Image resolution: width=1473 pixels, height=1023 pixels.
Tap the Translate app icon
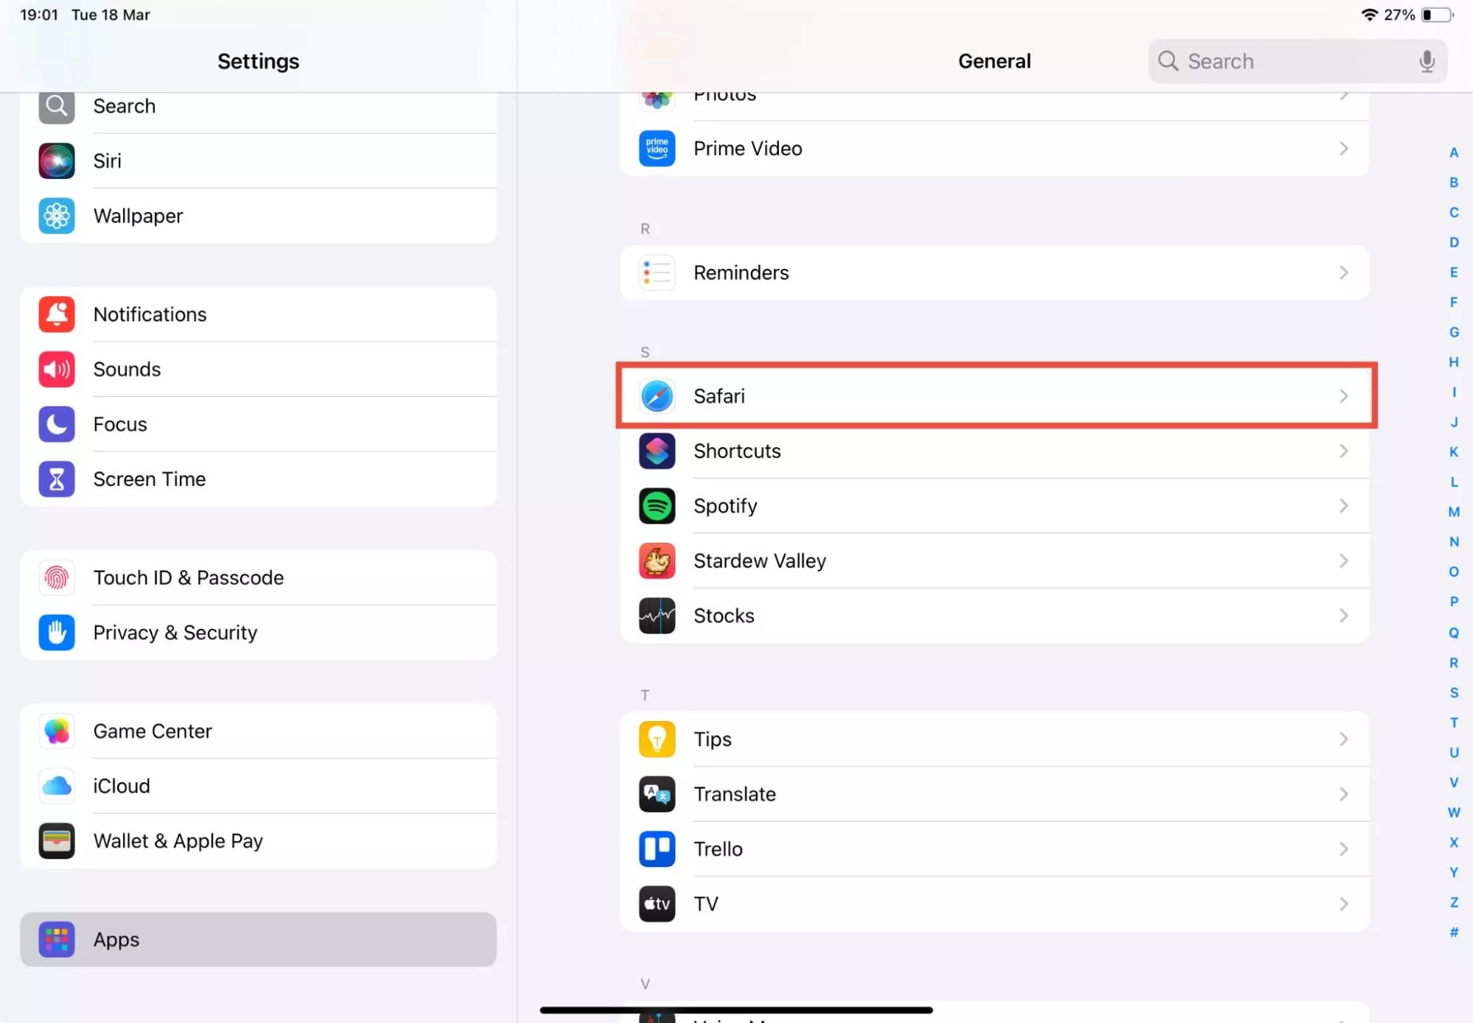(657, 794)
